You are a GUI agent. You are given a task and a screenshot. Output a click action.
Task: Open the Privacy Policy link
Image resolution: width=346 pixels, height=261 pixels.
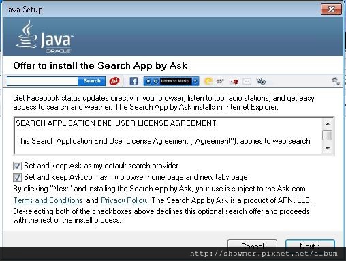(x=124, y=200)
